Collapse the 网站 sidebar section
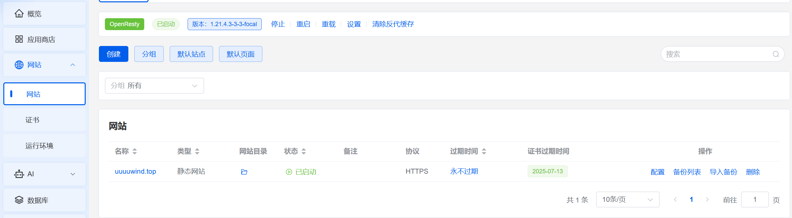 pyautogui.click(x=73, y=65)
